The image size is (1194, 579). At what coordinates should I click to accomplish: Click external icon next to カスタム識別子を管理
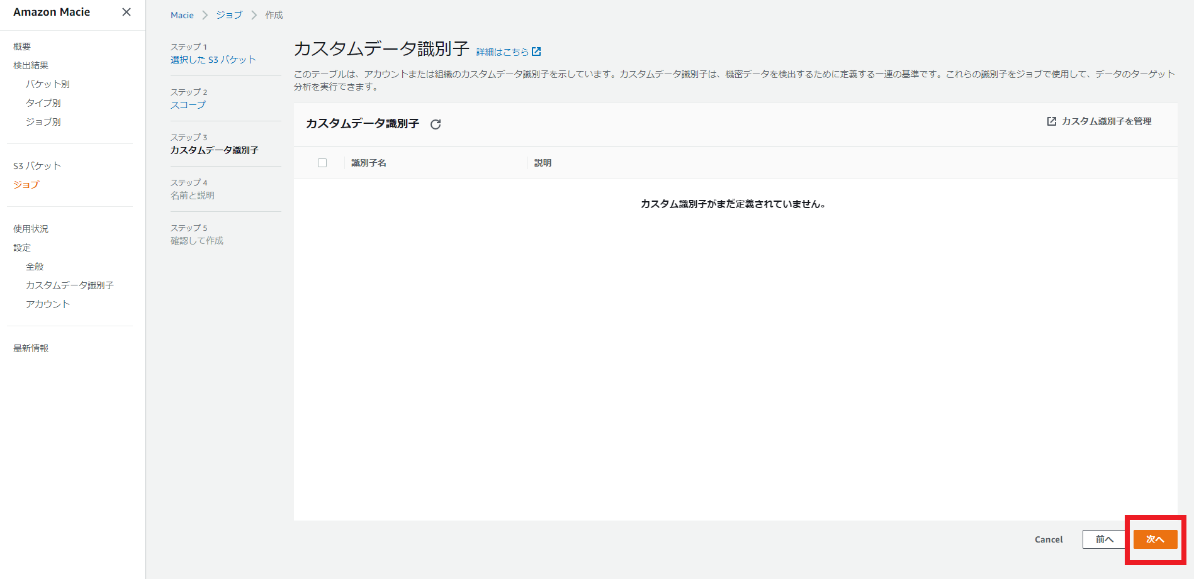coord(1051,121)
